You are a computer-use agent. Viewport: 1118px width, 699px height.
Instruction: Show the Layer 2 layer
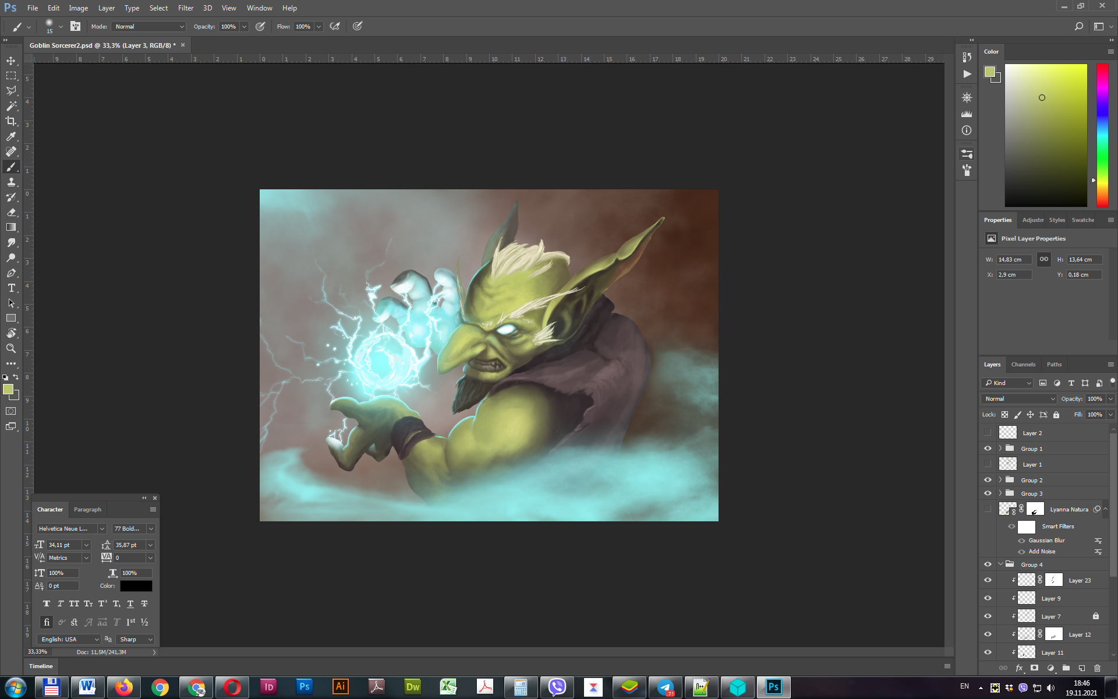point(988,433)
